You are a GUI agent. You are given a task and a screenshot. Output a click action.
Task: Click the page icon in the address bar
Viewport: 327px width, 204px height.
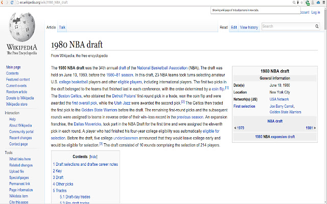(17, 3)
